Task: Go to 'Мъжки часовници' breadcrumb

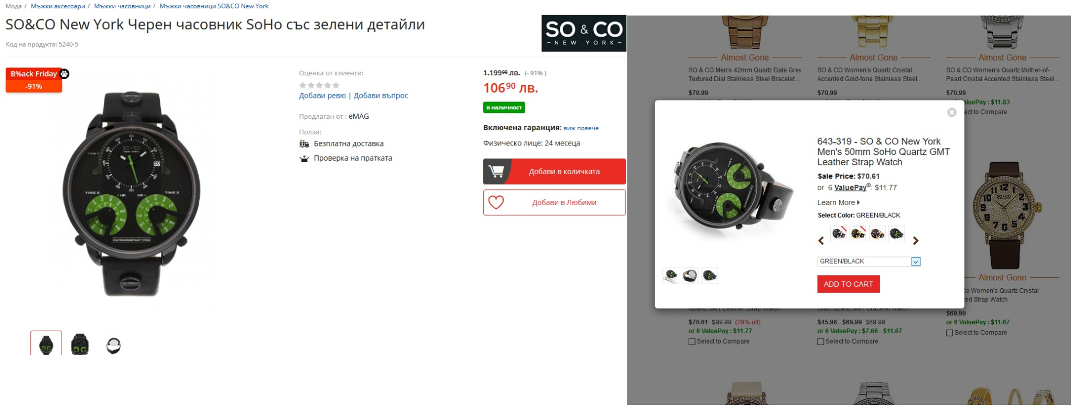Action: (x=122, y=6)
